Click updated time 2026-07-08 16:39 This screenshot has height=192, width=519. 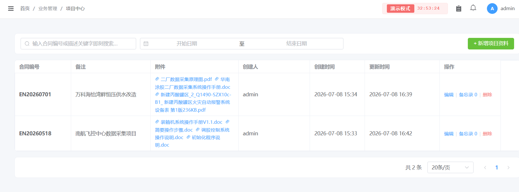tap(391, 95)
